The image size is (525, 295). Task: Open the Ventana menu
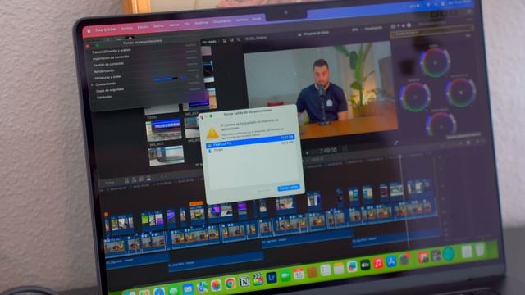pos(242,20)
